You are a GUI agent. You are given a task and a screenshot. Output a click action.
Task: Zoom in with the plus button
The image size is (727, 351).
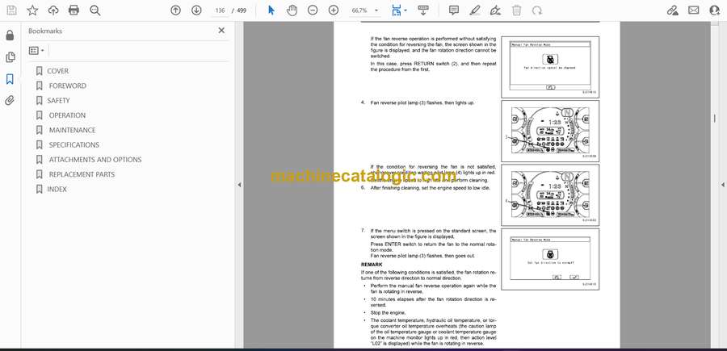coord(334,10)
